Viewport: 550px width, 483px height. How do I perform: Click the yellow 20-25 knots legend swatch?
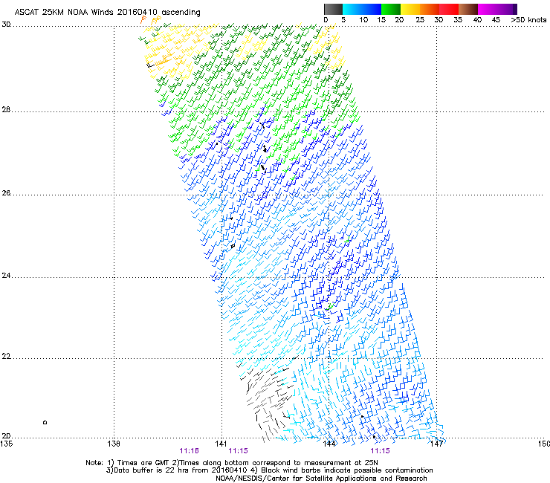(410, 9)
